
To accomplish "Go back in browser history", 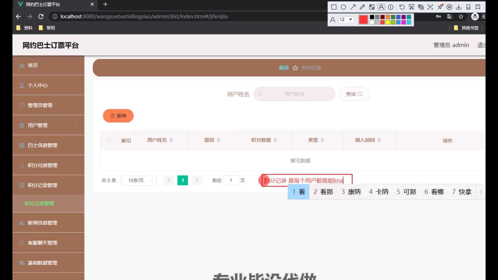I will point(18,16).
